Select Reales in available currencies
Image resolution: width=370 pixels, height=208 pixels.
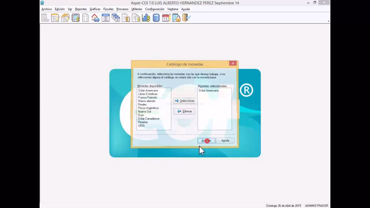142,105
